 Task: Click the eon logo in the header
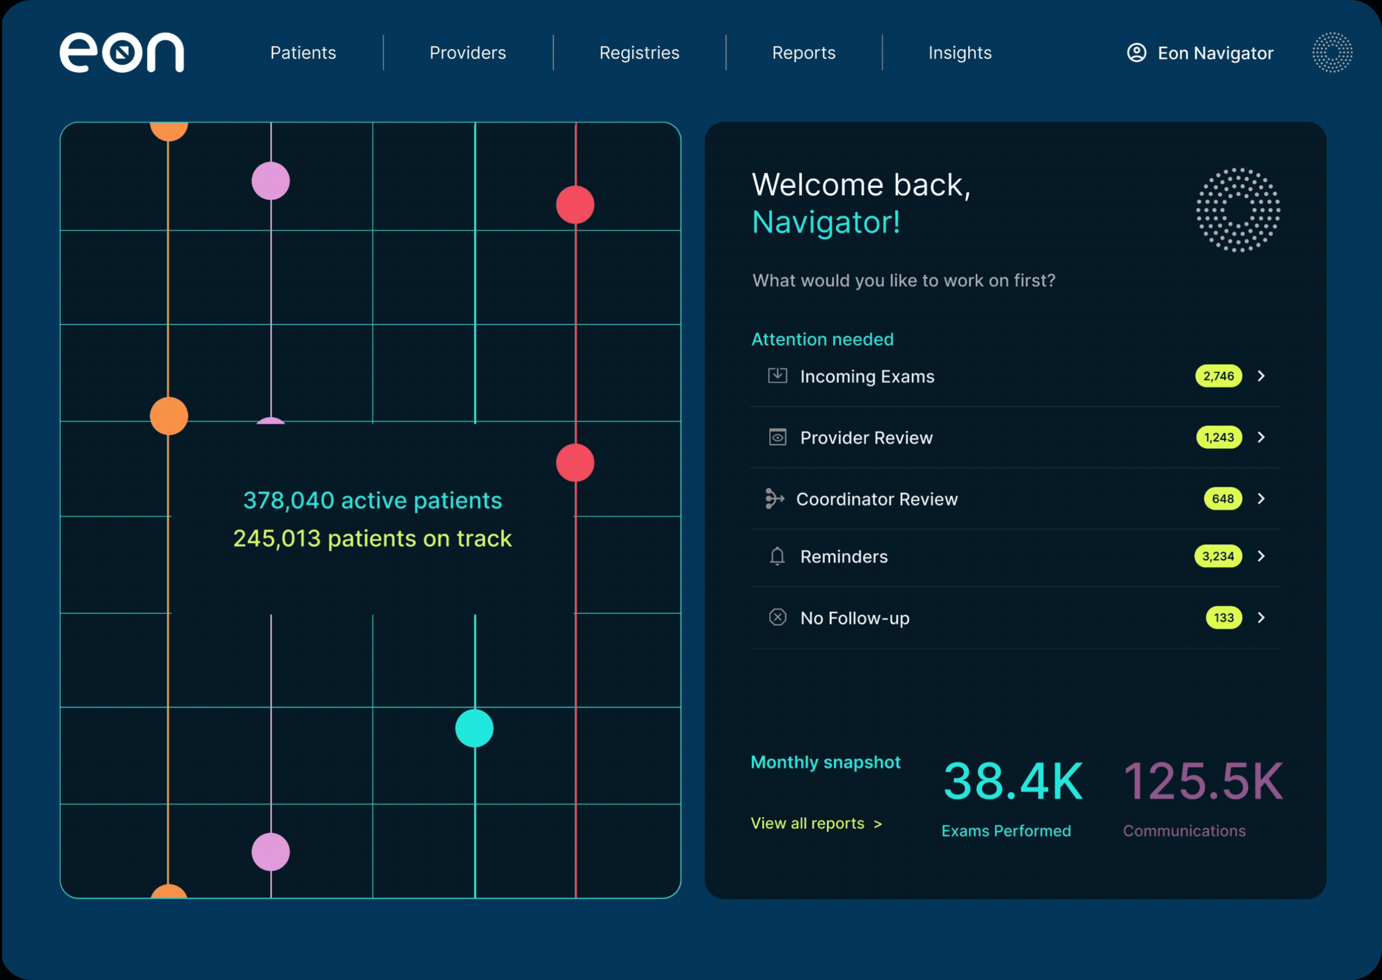(122, 52)
